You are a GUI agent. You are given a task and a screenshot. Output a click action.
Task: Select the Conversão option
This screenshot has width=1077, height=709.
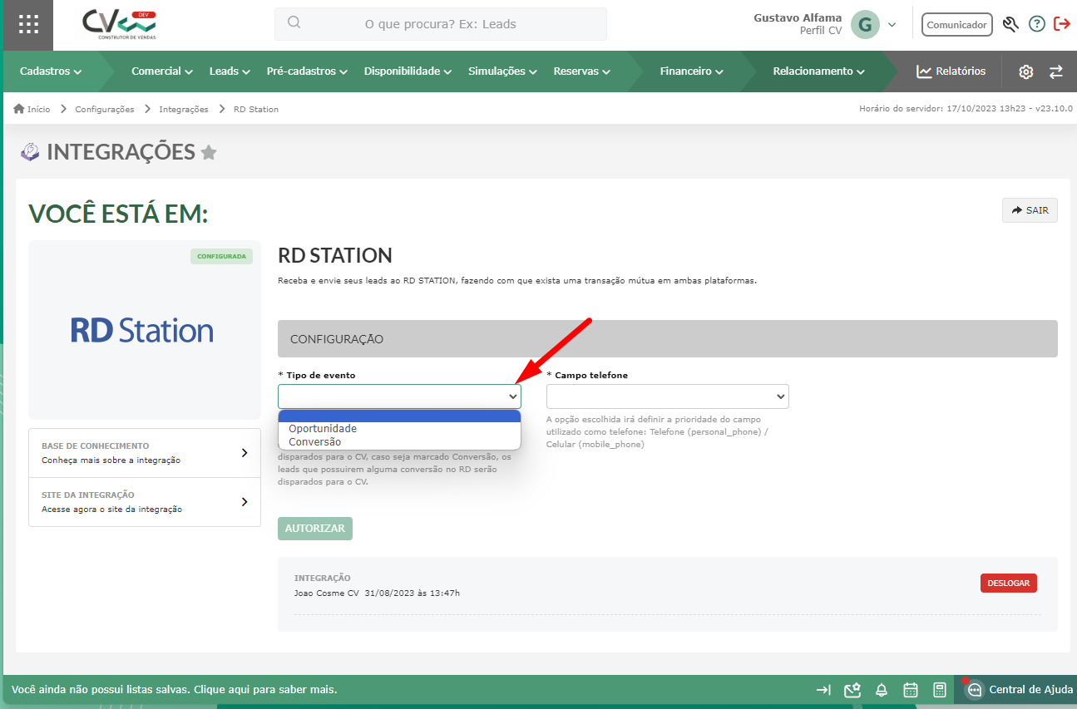(399, 442)
